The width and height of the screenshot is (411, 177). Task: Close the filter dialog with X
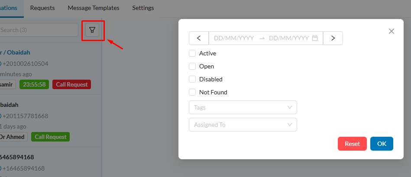point(392,31)
